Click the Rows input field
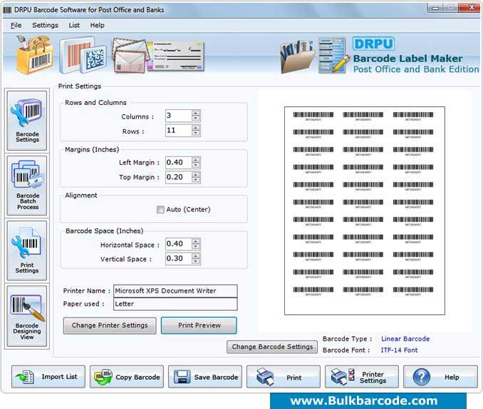 click(x=179, y=130)
